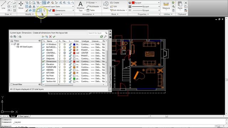228x128 pixels.
Task: Collapse the Filters tree pane
Action: [40, 41]
